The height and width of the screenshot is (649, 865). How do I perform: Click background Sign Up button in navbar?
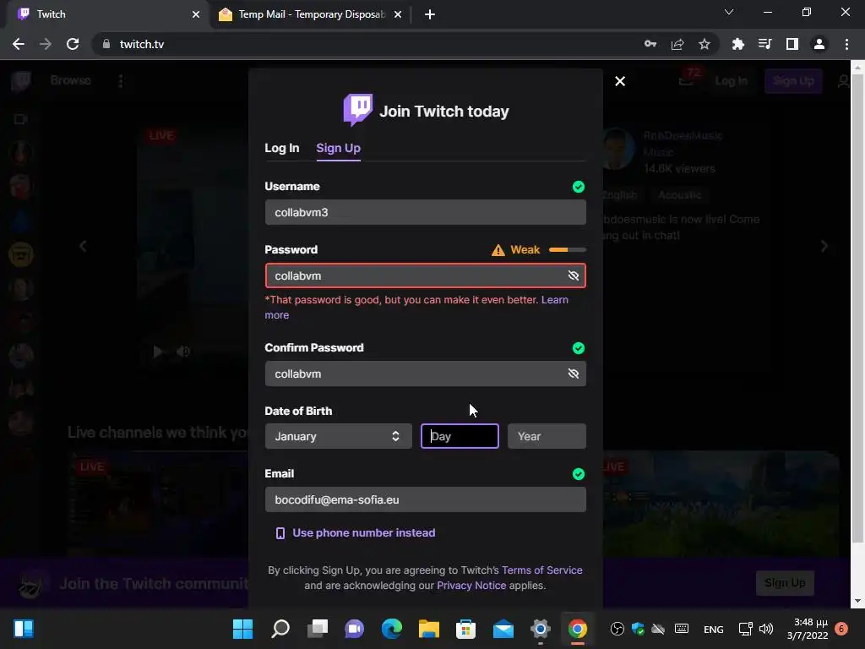pos(793,81)
